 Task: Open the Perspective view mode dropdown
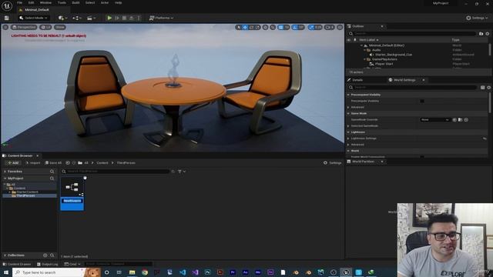(x=24, y=28)
